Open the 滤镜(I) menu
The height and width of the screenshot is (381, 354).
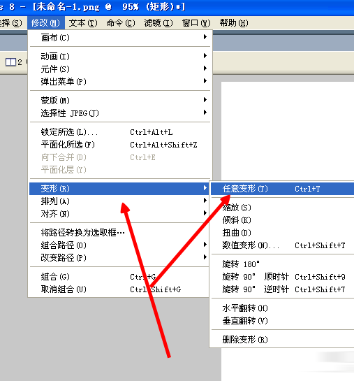point(158,23)
